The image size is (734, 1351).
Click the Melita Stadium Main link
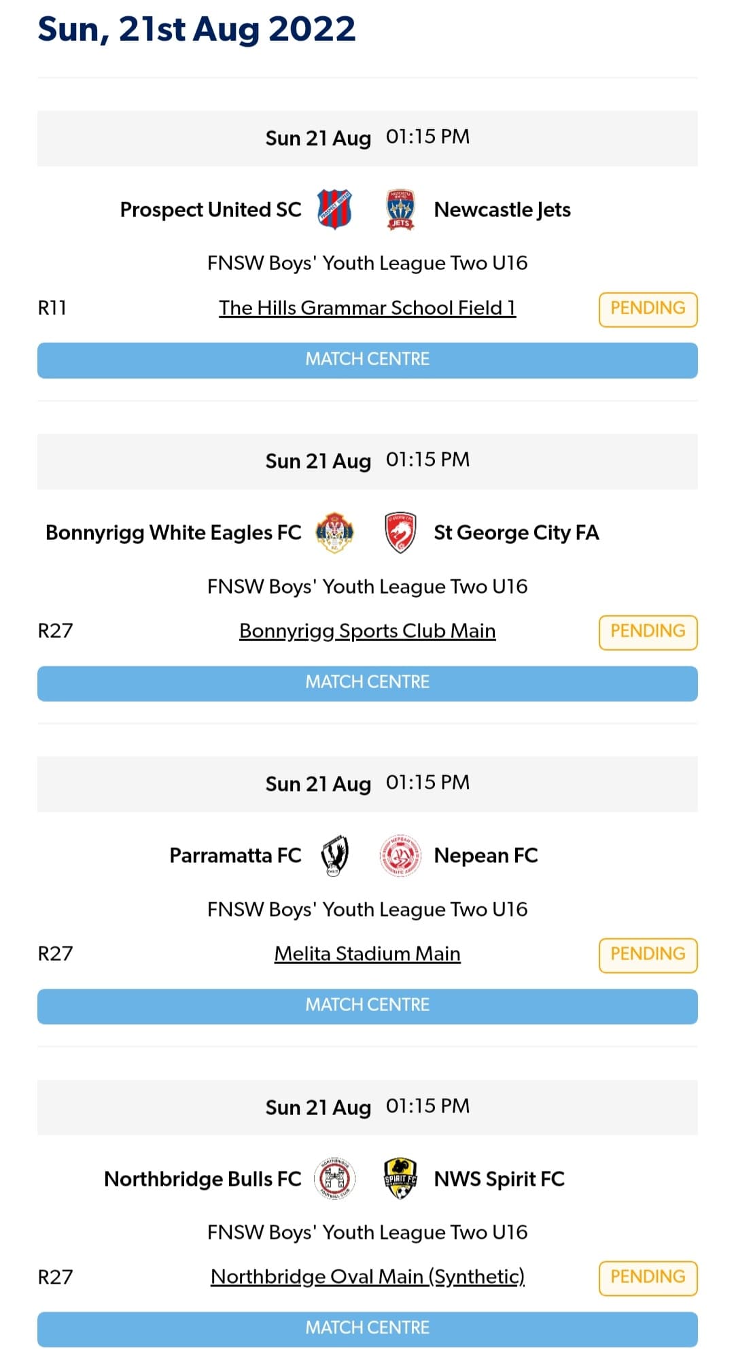click(x=367, y=953)
